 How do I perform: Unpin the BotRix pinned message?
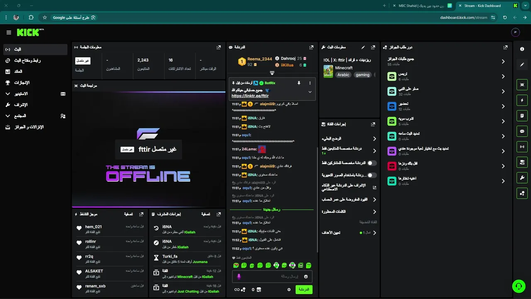(299, 83)
